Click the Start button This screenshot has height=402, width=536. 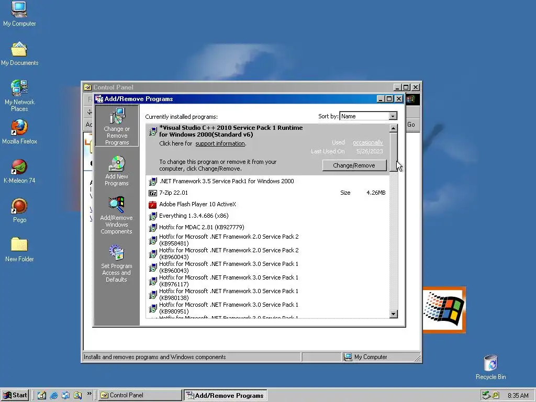point(15,396)
